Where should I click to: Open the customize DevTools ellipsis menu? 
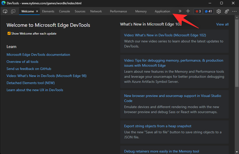[x=234, y=11]
